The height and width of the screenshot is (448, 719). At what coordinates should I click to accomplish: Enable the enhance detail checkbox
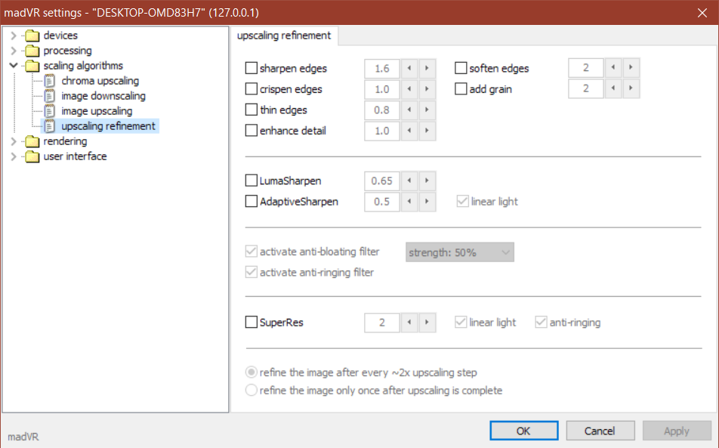pos(251,130)
